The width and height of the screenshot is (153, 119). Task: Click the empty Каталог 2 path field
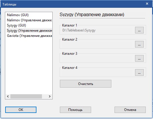(x=98, y=44)
